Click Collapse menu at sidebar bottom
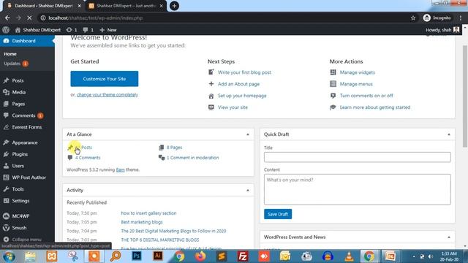The height and width of the screenshot is (263, 468). coord(23,240)
